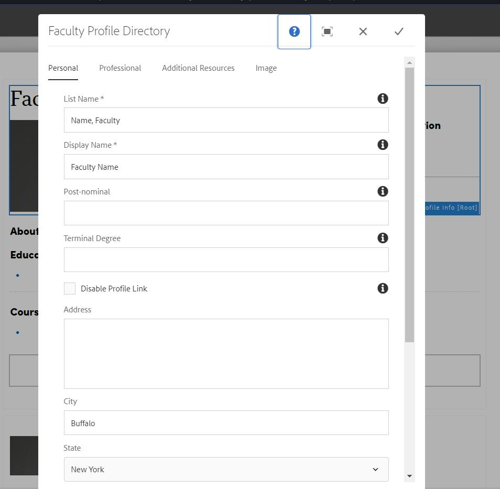Click the scrollbar up arrow in dialog

[x=409, y=62]
